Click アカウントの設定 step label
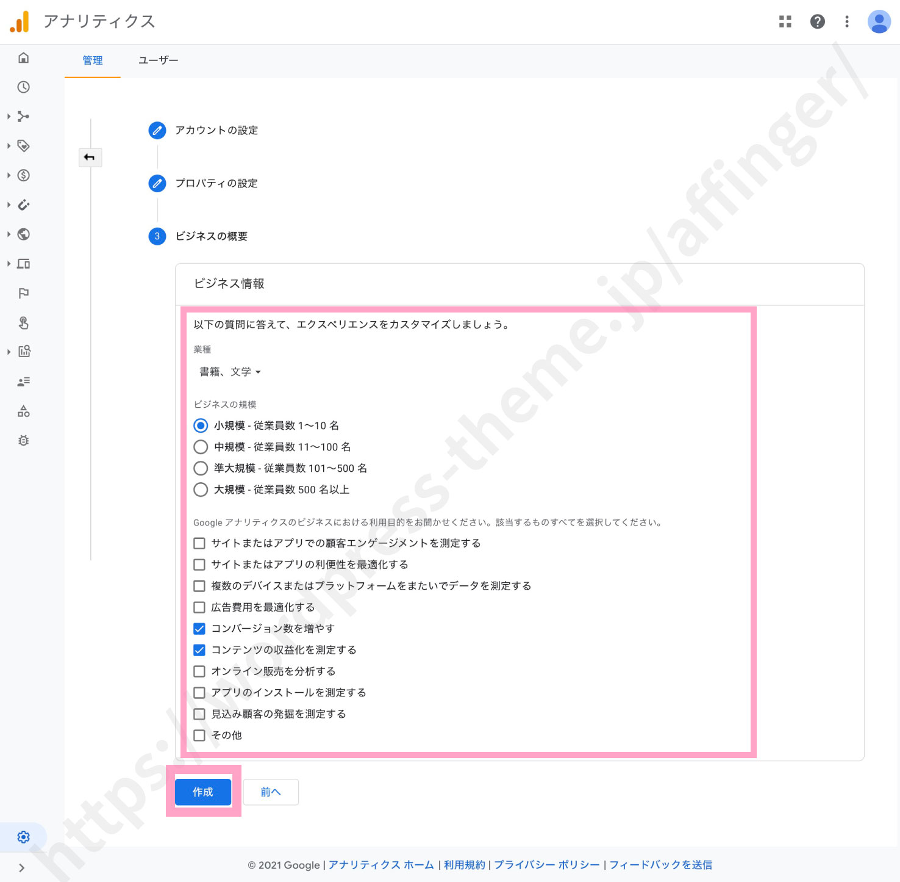 tap(216, 130)
